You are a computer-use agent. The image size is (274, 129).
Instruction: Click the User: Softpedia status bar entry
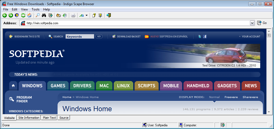160,125
